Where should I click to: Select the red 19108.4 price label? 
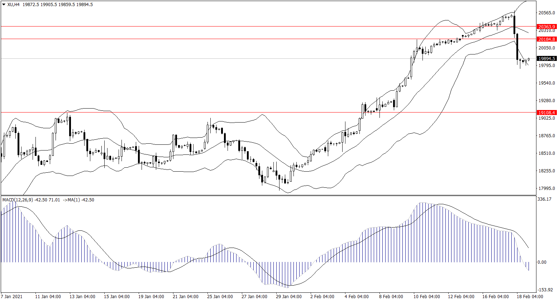click(547, 113)
